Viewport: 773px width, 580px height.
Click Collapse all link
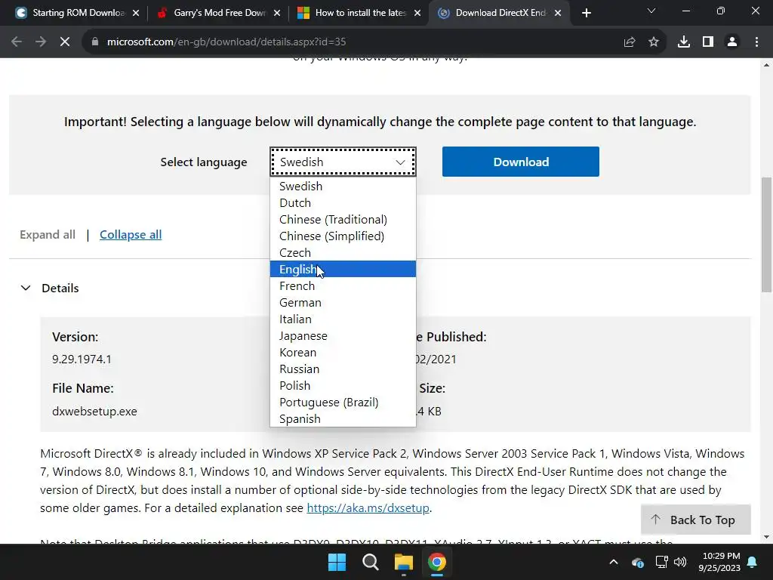131,235
